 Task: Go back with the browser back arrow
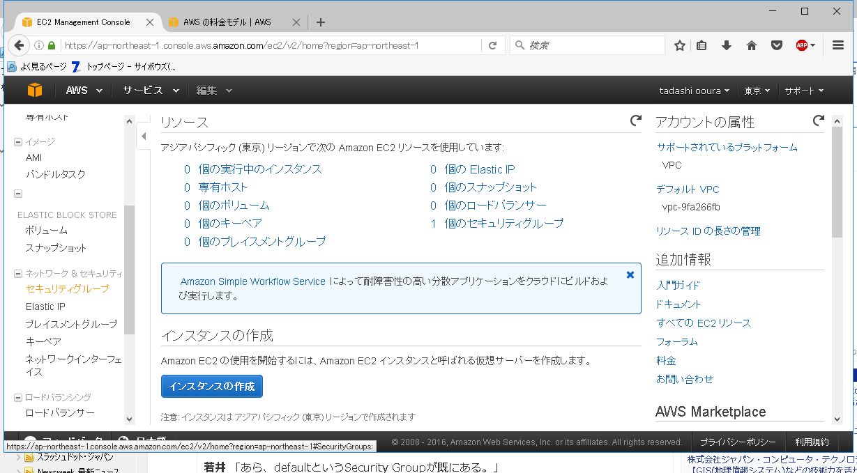(x=19, y=45)
